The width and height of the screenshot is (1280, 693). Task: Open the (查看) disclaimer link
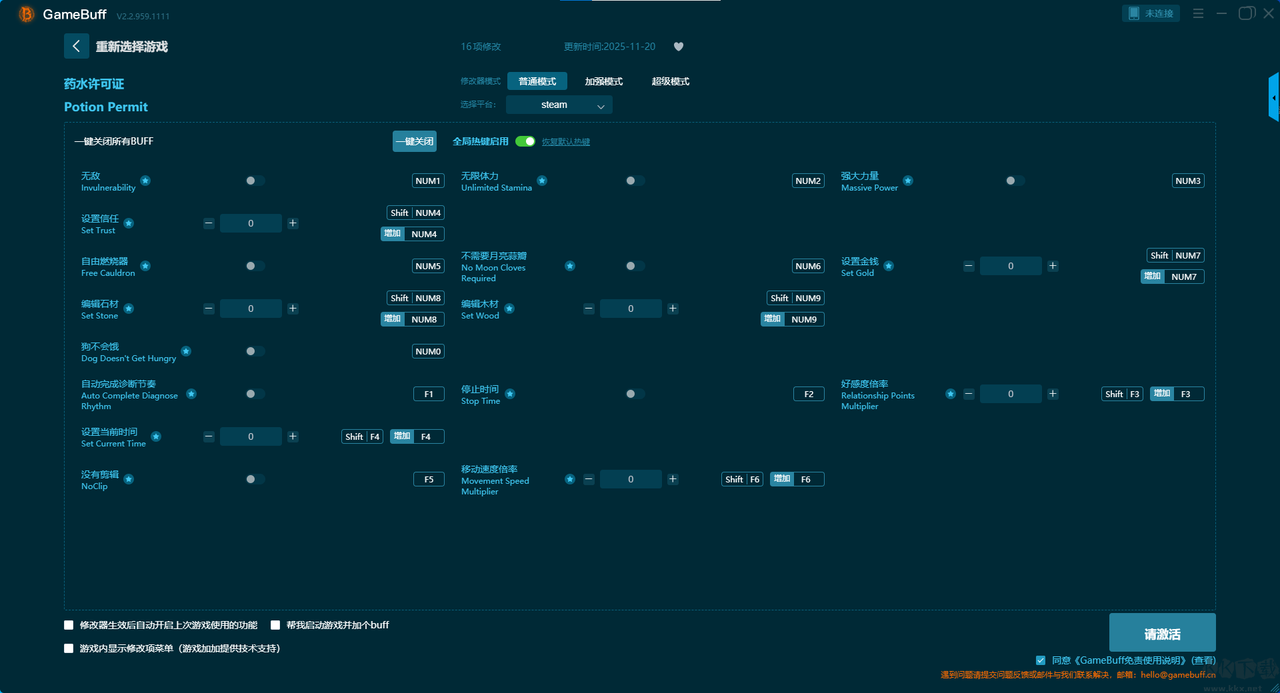coord(1203,660)
